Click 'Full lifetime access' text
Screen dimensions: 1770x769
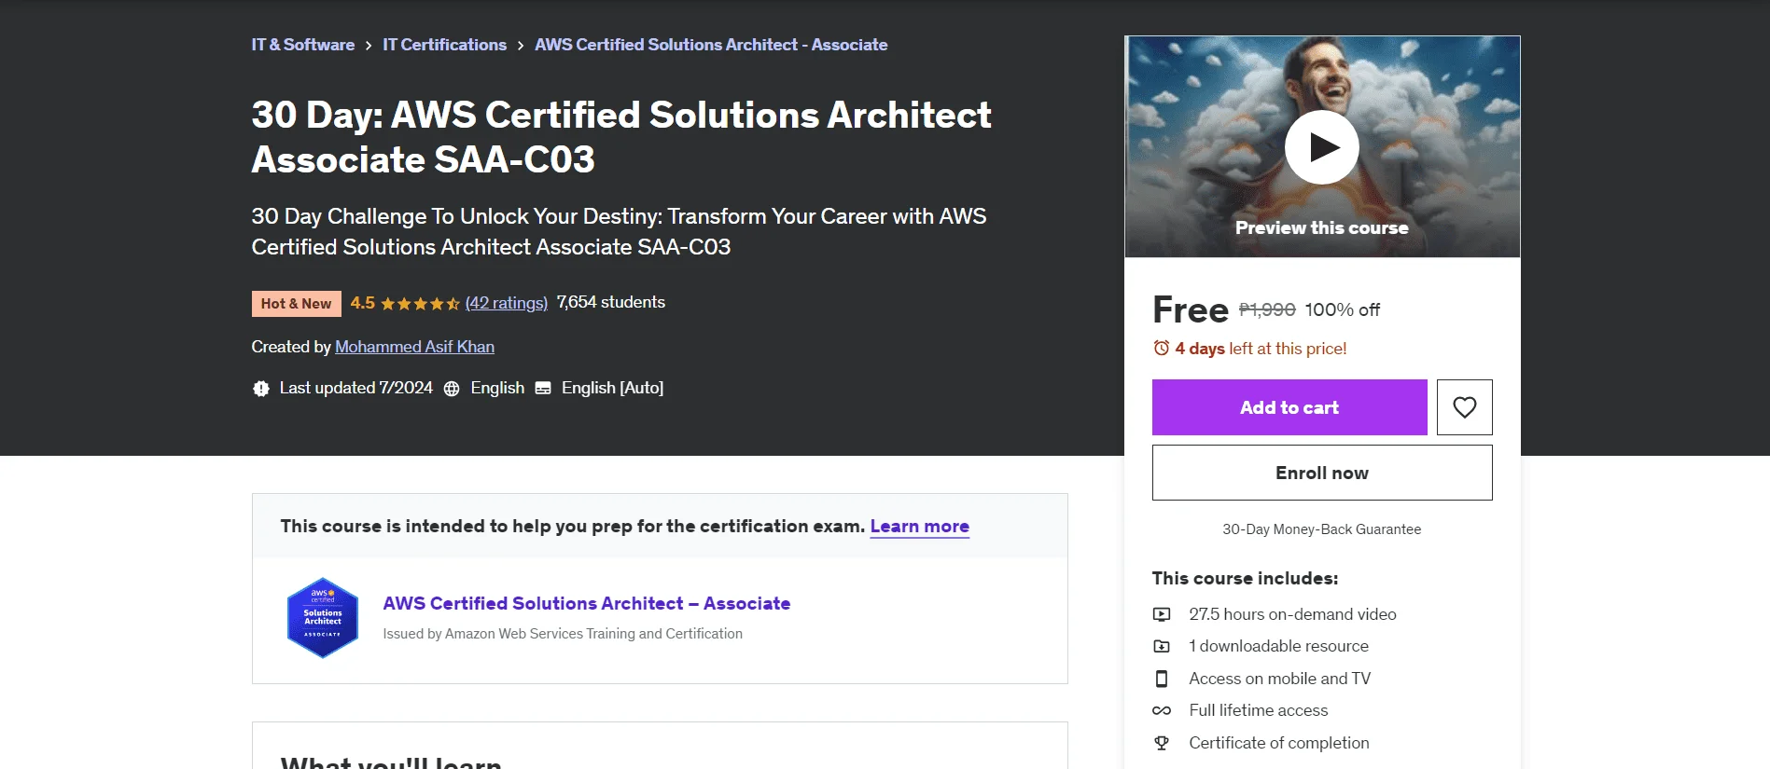1259,710
